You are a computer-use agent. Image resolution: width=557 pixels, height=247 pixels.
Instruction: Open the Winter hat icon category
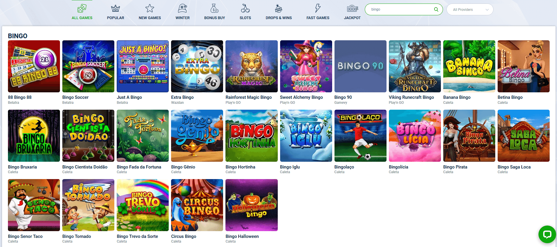[x=183, y=8]
